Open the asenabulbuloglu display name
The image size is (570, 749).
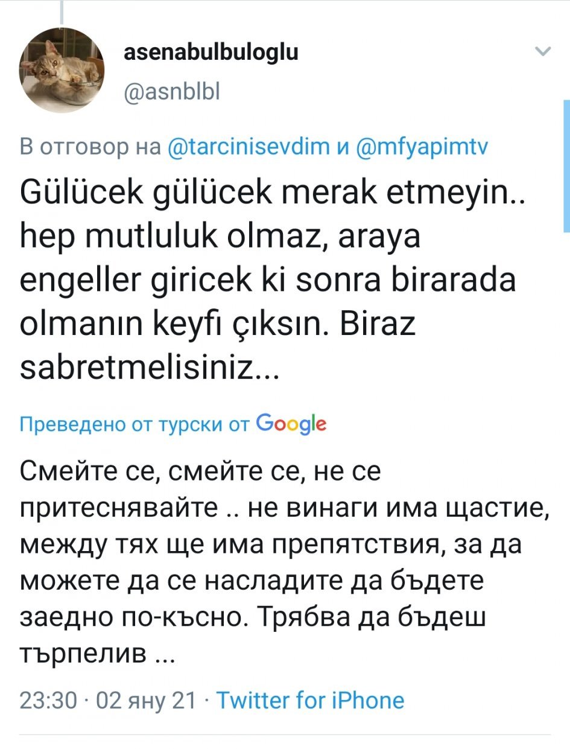tap(211, 54)
